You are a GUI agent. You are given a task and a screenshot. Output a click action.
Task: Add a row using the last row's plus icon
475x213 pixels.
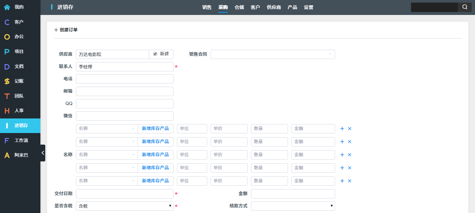pyautogui.click(x=342, y=181)
